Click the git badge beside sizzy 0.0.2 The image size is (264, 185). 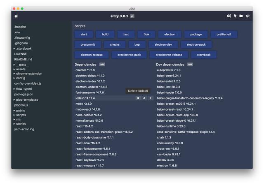point(132,16)
